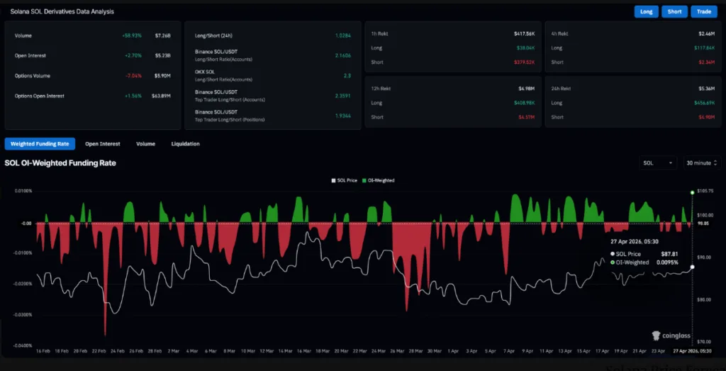Click the Options Open Interest value $63.89M
This screenshot has height=371, width=726.
tap(161, 96)
